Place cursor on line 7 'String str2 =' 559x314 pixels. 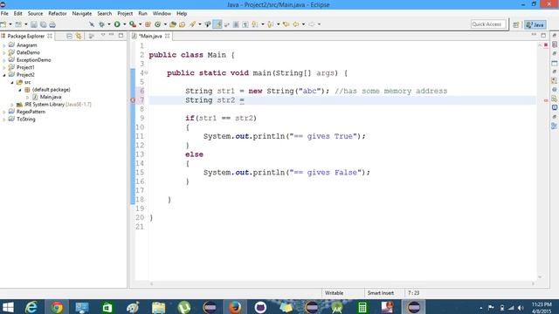(214, 100)
